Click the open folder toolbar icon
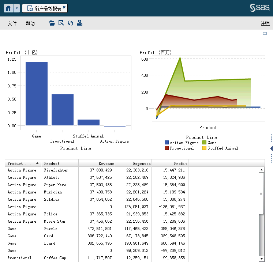The height and width of the screenshot is (264, 273). click(52, 23)
